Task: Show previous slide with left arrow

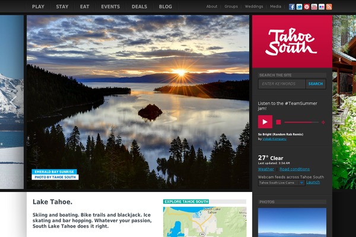Action: point(14,101)
